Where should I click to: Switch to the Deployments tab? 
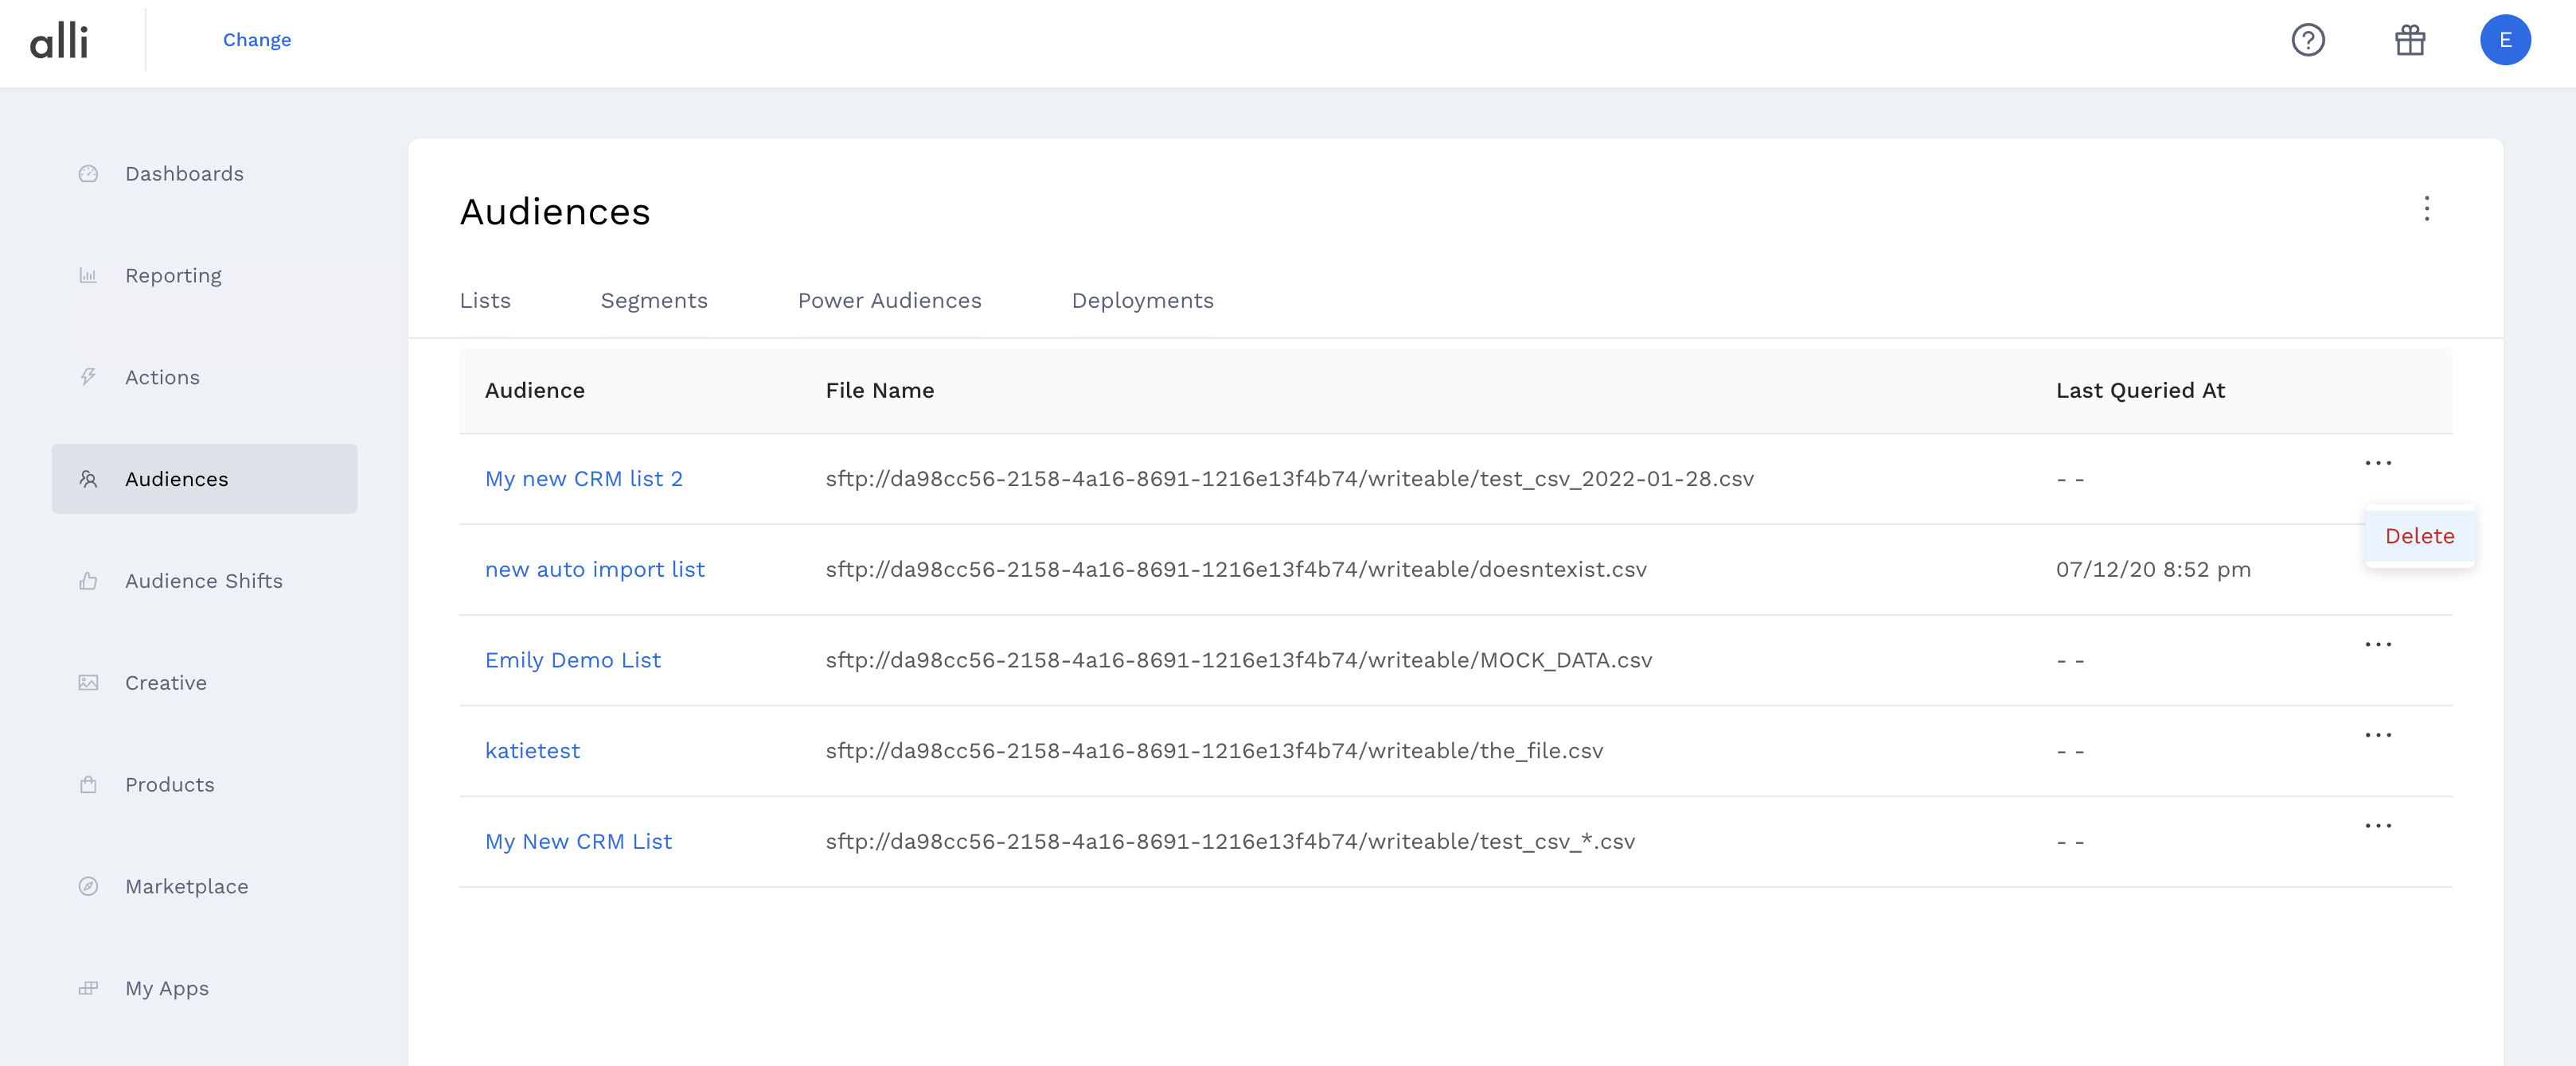point(1143,300)
